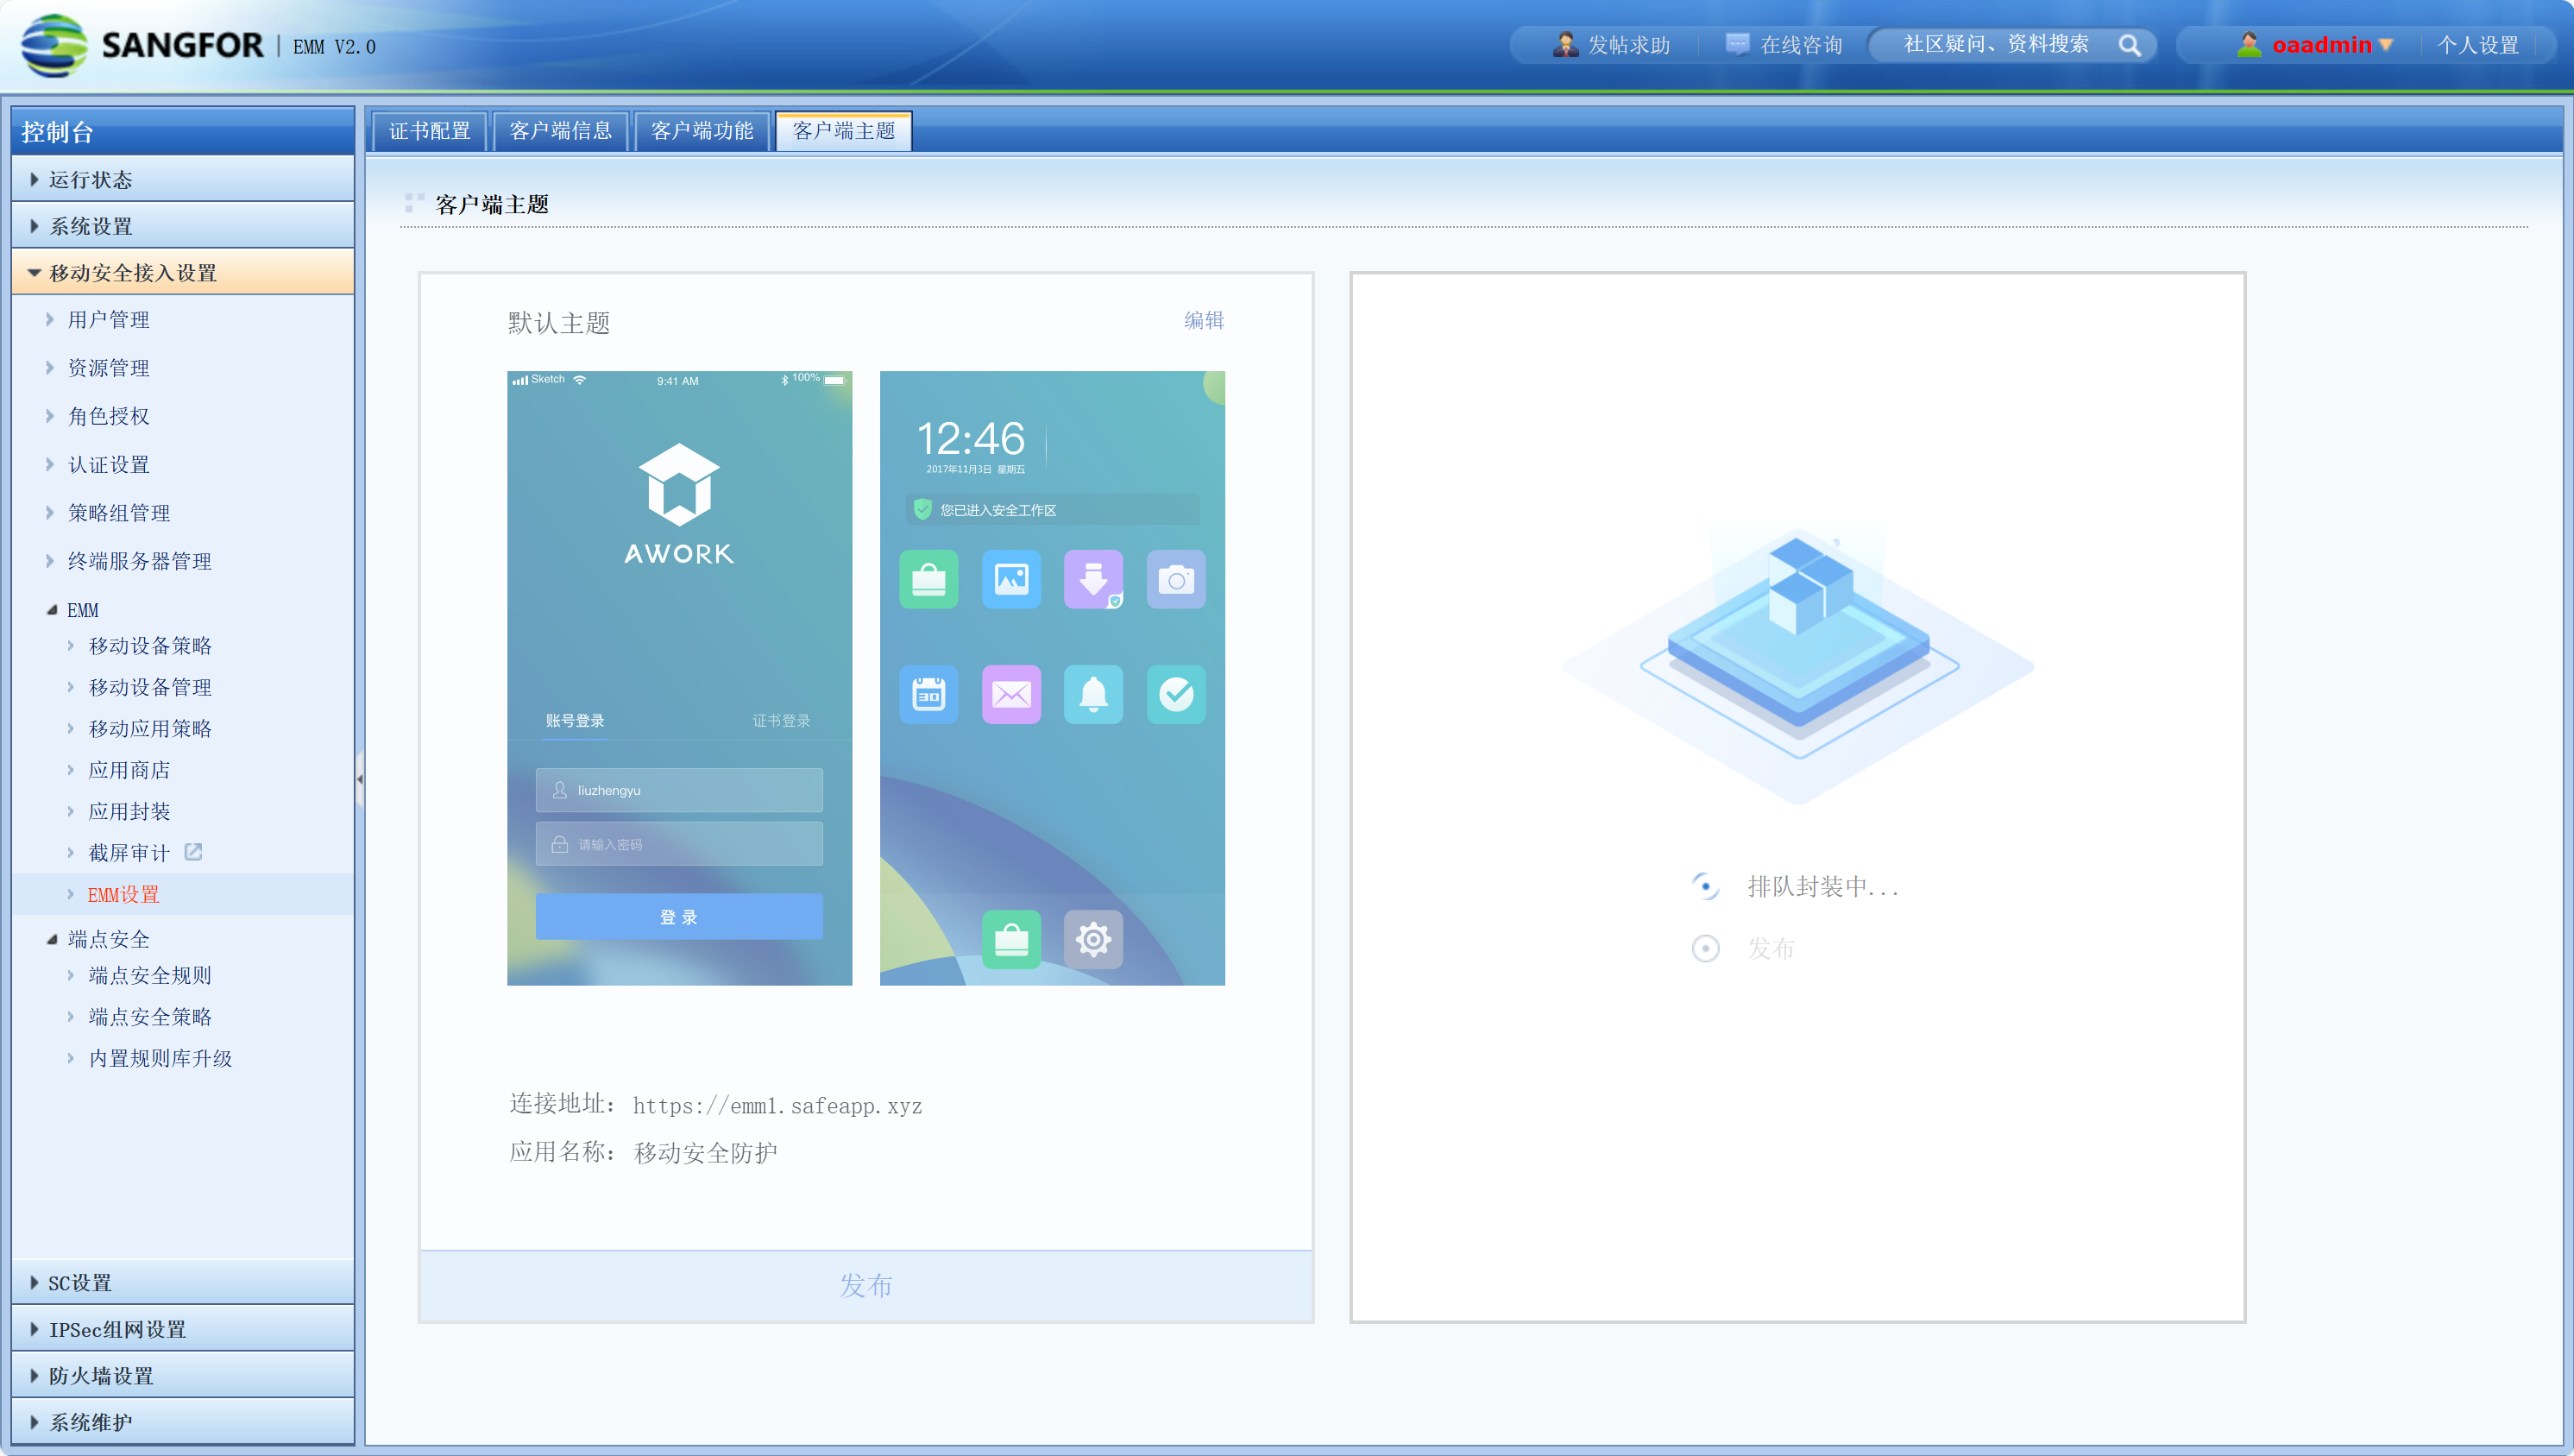
Task: Open external link icon beside 截屏审计
Action: click(x=193, y=852)
